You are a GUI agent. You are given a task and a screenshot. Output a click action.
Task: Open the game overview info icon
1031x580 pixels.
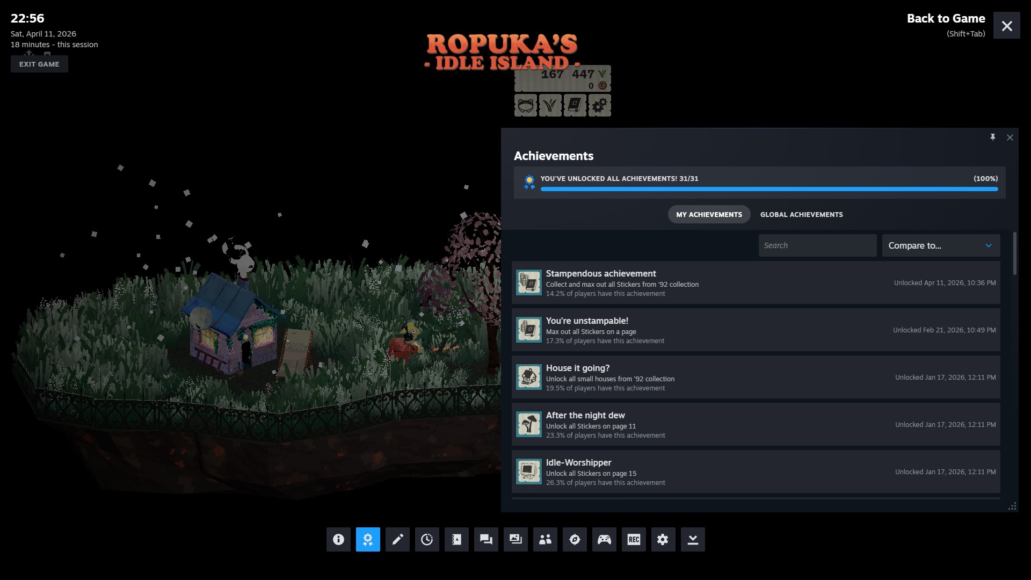point(338,539)
